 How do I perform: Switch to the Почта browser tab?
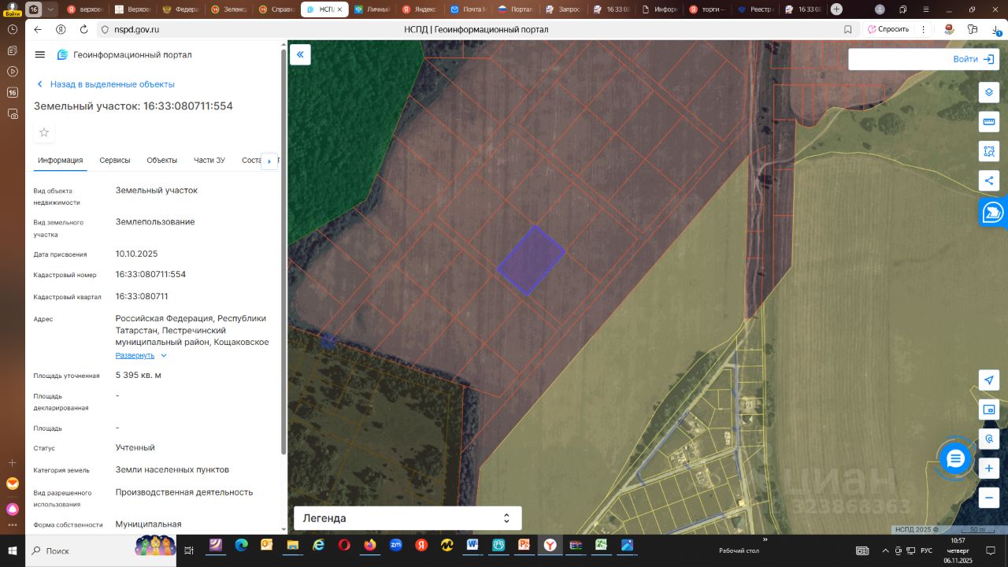tap(467, 9)
